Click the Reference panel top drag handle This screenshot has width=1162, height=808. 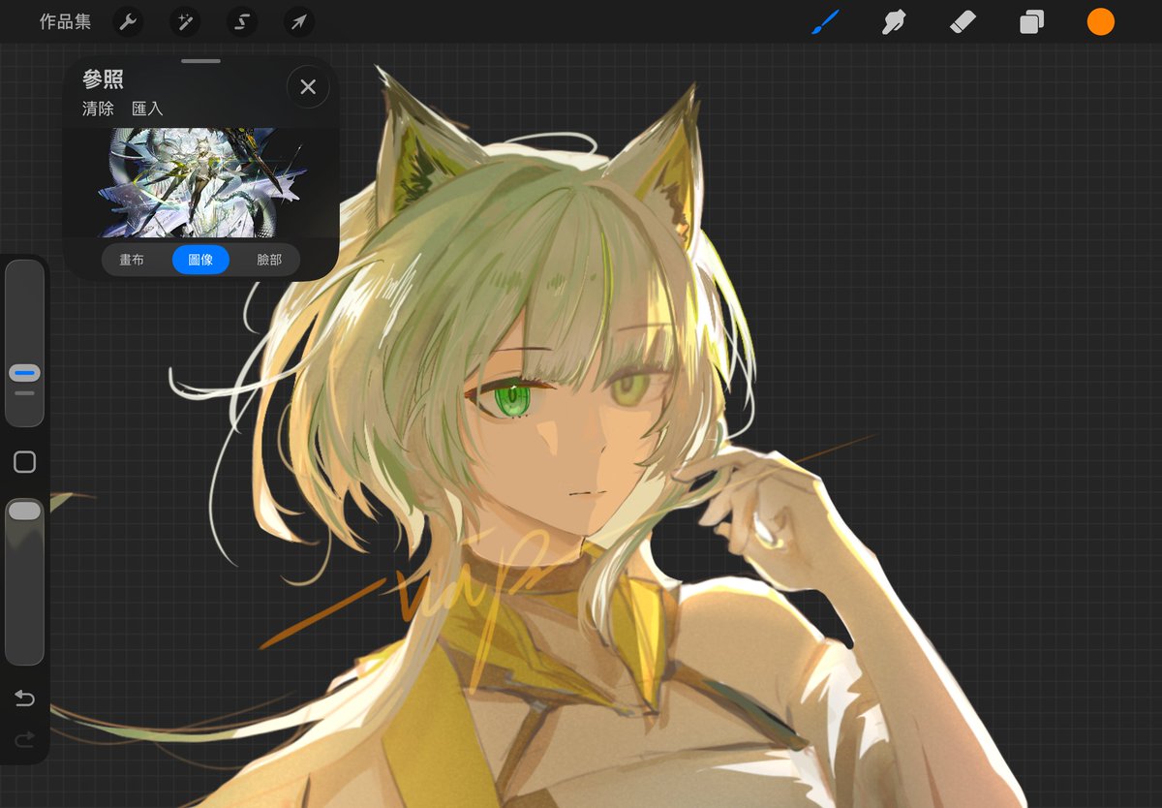point(200,61)
